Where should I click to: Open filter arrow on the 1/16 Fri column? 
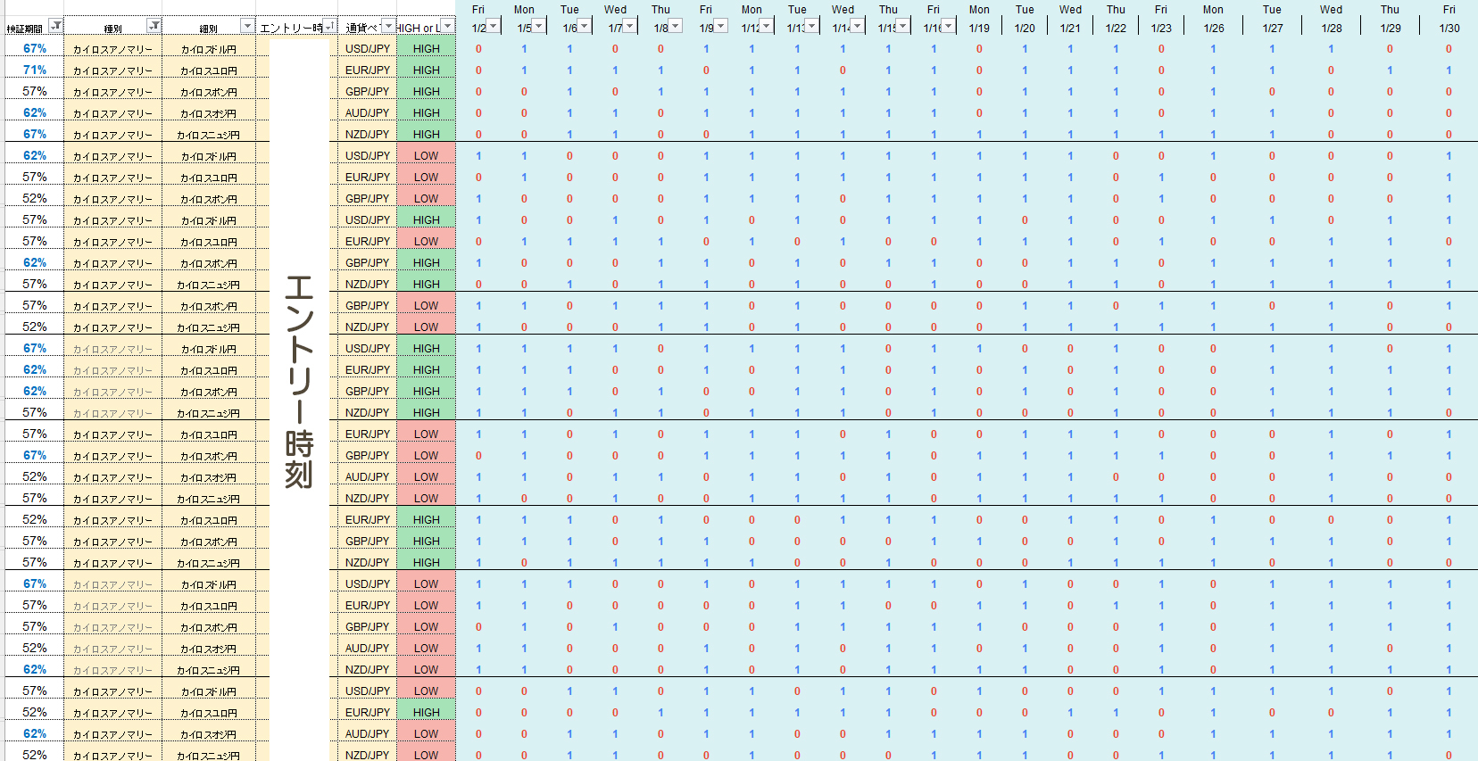[x=949, y=26]
